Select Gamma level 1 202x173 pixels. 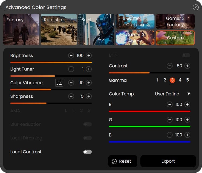pyautogui.click(x=157, y=80)
